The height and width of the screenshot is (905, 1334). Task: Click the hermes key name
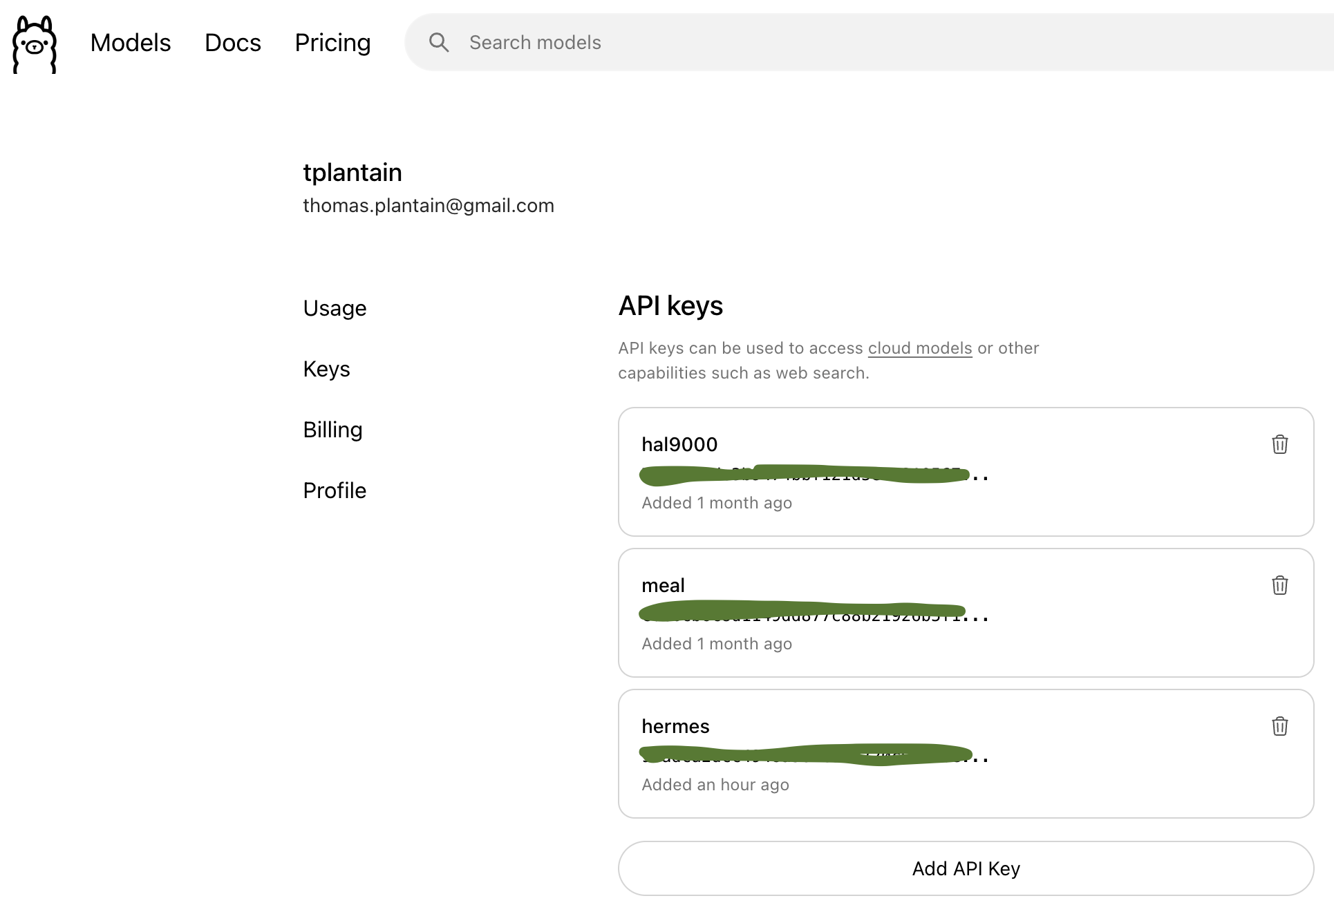[x=675, y=726]
